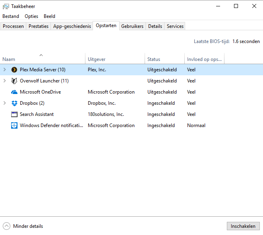Click the Search Assistant window icon
263x235 pixels.
14,114
